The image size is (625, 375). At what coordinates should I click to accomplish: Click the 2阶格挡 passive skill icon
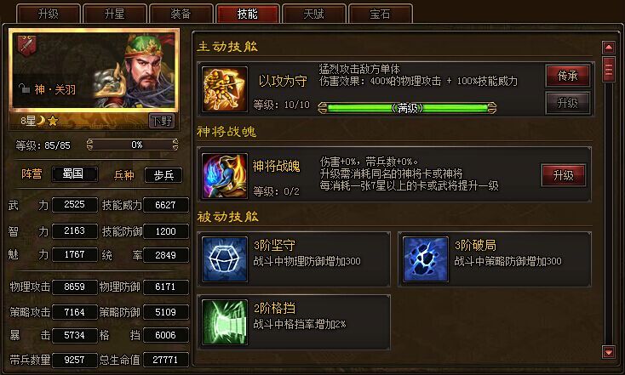click(x=225, y=322)
